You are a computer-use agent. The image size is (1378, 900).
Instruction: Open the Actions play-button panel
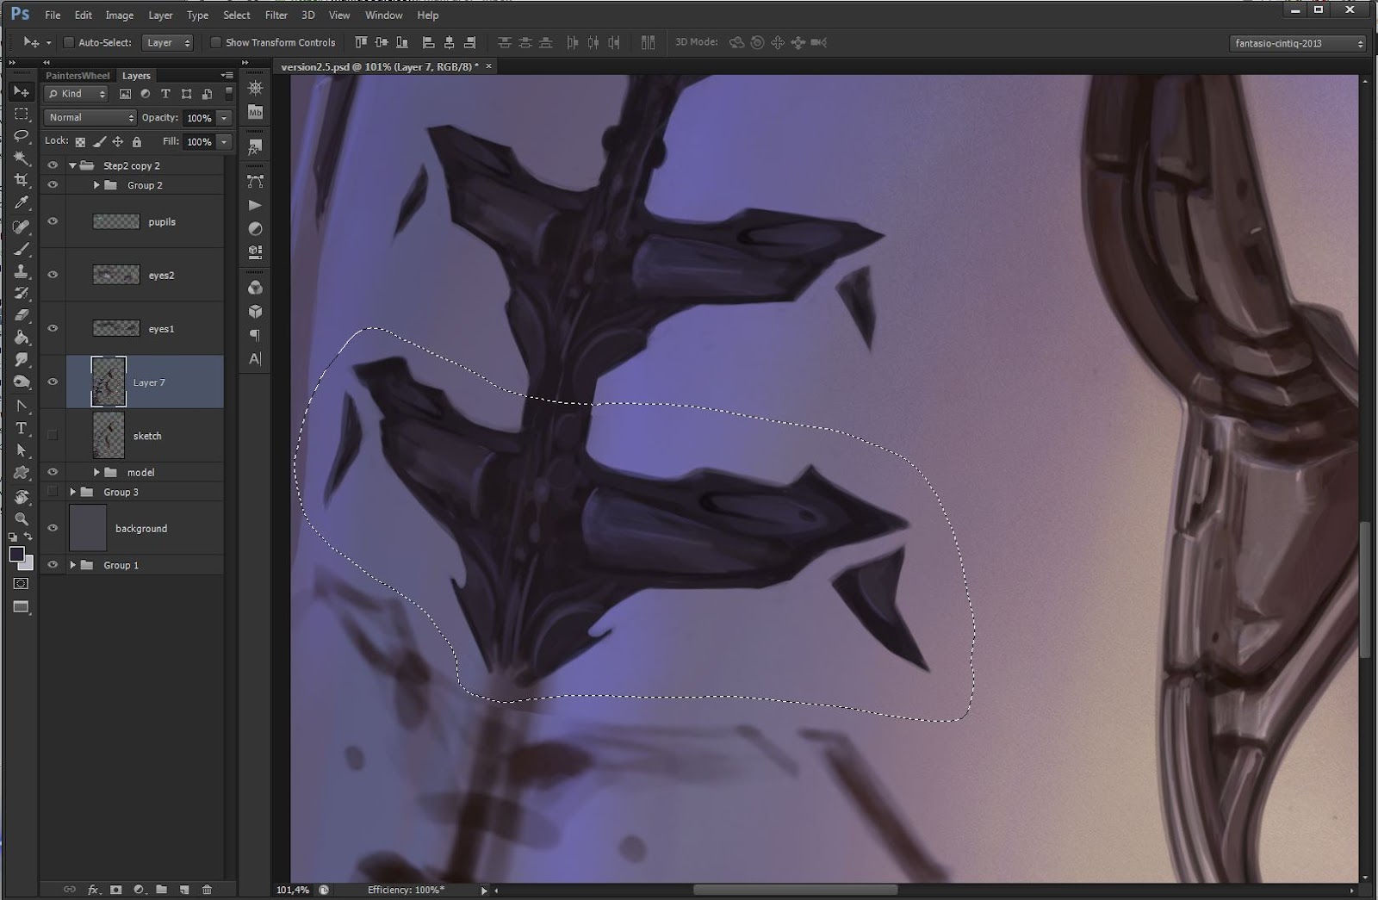(x=255, y=205)
